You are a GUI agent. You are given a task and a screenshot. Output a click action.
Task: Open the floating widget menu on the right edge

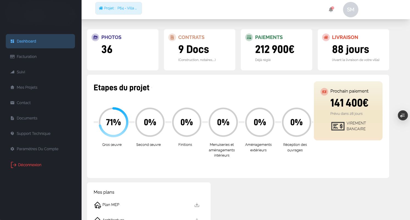[403, 115]
